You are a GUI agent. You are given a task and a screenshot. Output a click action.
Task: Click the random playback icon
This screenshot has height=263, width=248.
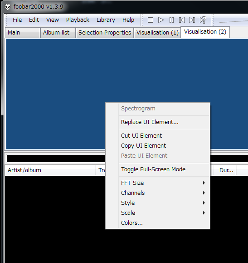203,20
